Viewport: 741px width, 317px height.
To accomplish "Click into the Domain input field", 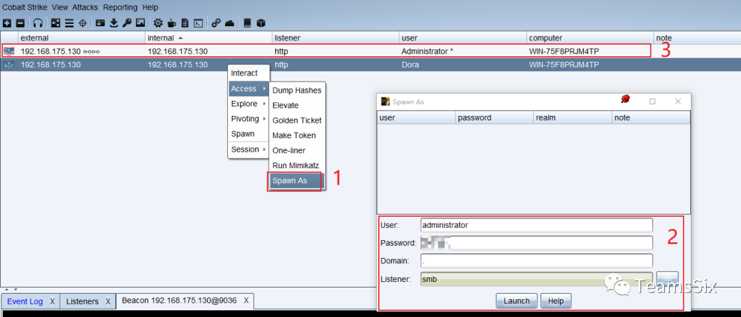I will coord(537,261).
